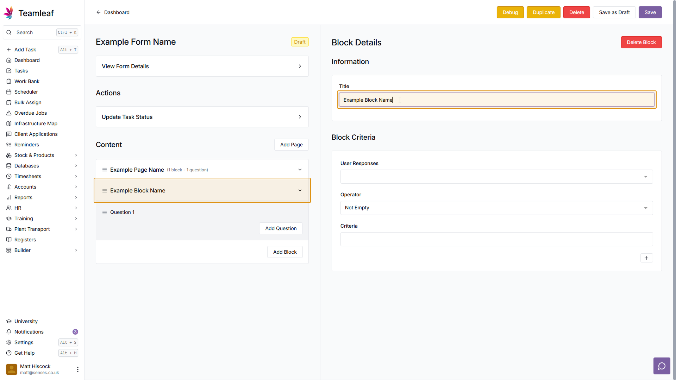
Task: Click the Overdue Jobs warning icon
Action: (x=9, y=113)
